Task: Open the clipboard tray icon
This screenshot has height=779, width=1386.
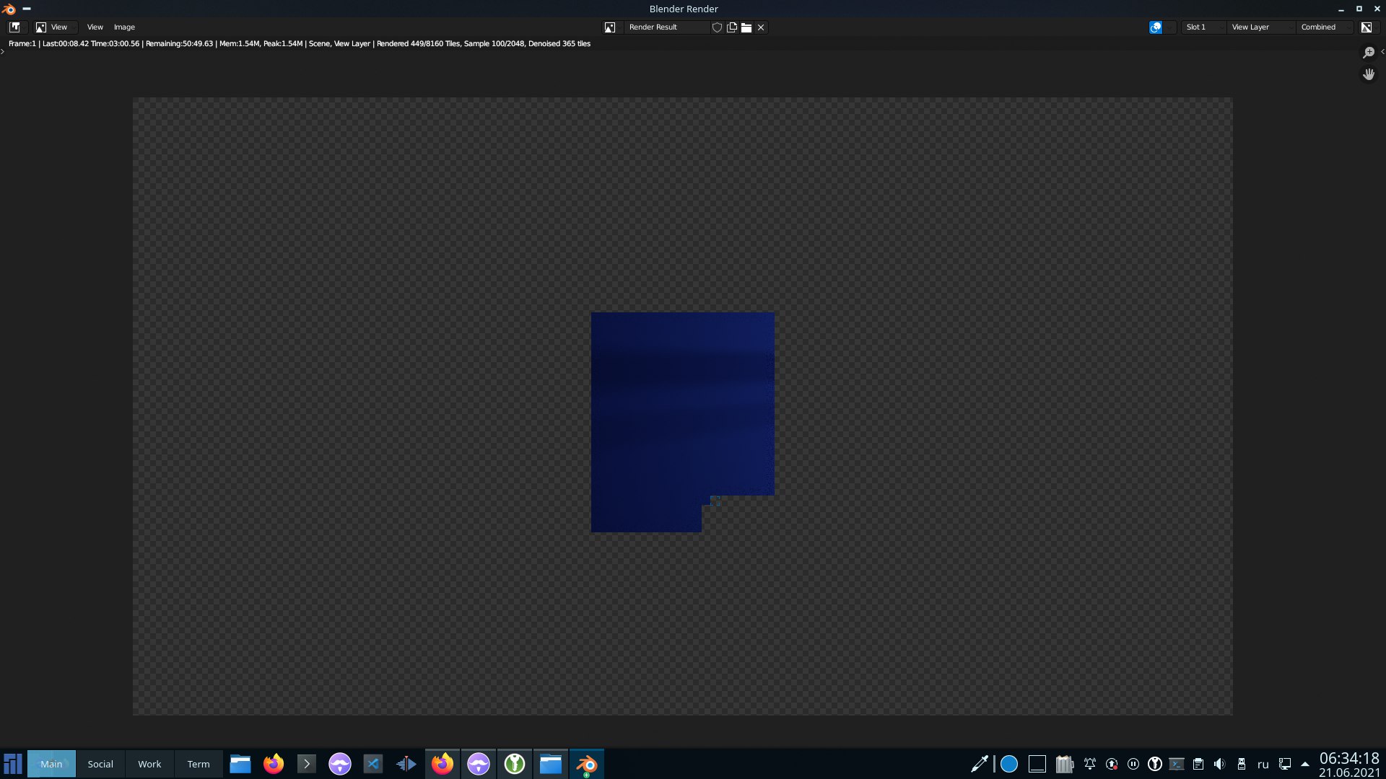Action: tap(1198, 764)
